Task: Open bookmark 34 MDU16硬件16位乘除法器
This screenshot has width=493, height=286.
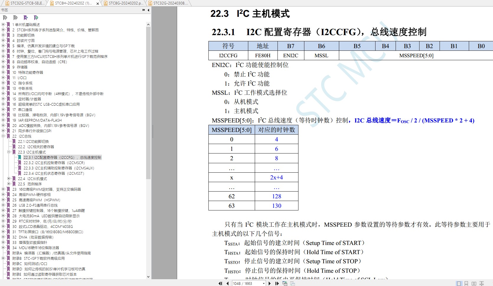Action: [35, 248]
